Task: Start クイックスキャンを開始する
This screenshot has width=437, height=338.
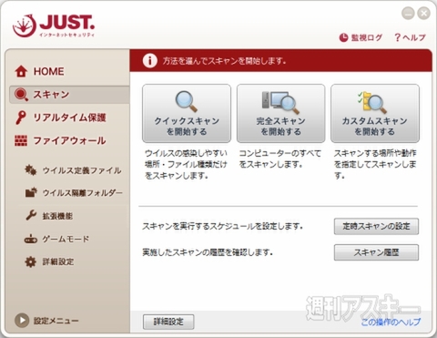Action: 187,113
